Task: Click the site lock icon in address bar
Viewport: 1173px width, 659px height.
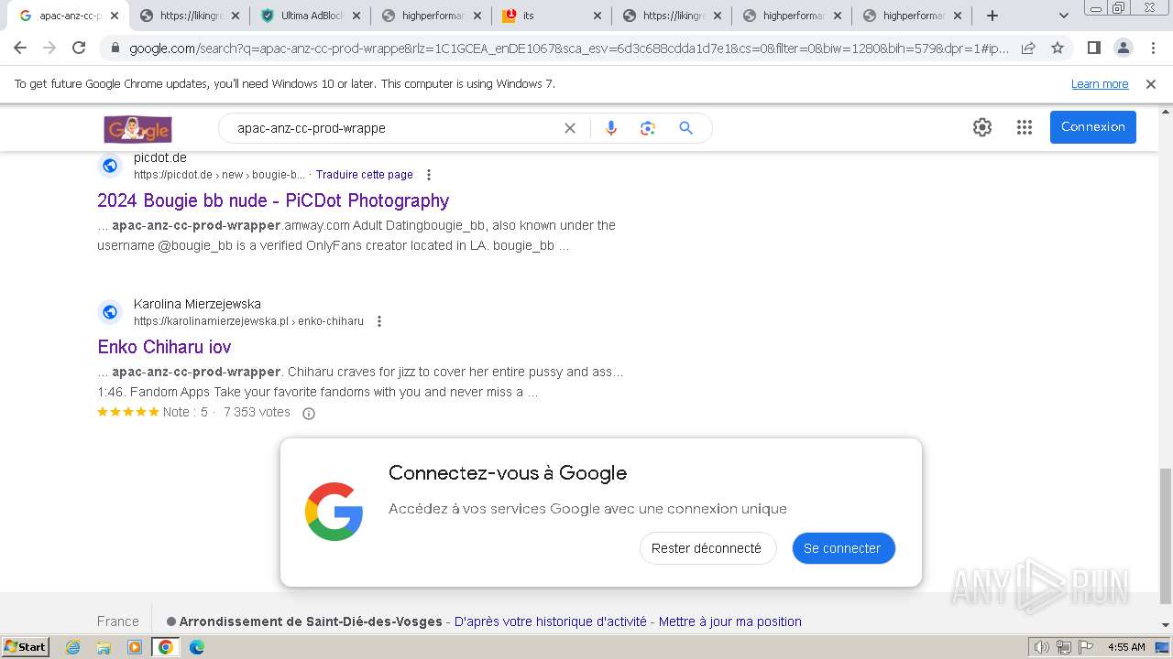Action: click(x=115, y=49)
